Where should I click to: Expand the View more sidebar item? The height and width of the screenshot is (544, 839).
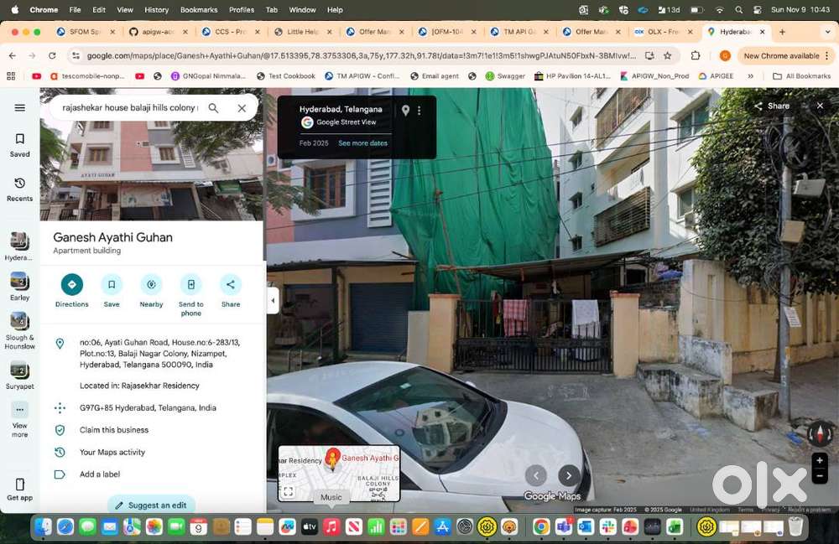tap(20, 419)
